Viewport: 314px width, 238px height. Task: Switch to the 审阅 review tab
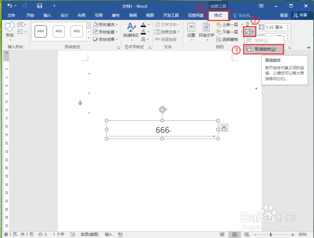133,15
